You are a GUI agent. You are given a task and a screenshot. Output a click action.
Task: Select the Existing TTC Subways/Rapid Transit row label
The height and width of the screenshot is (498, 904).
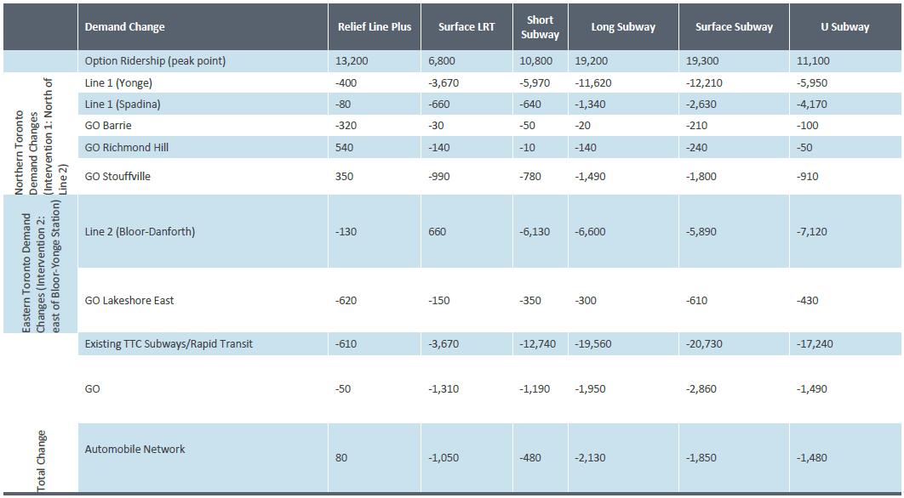point(169,344)
